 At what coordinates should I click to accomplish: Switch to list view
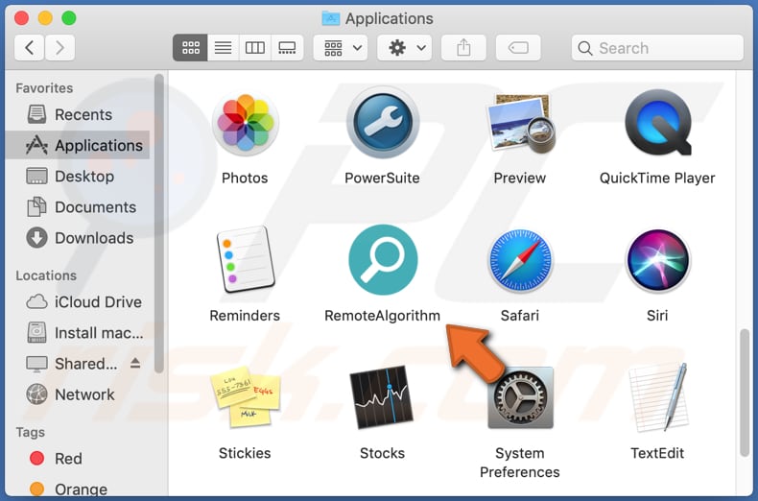(x=223, y=48)
